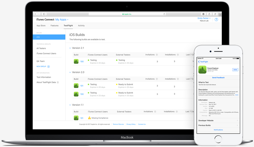This screenshot has height=147, width=254.
Task: Open build 101 link under Version 2.0
Action: (x=82, y=86)
